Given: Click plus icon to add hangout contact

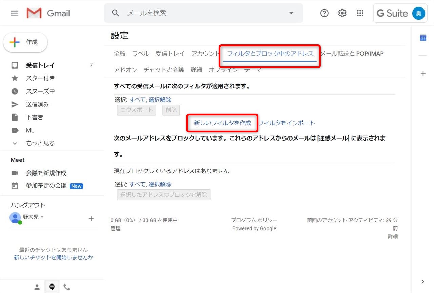Looking at the screenshot, I should [x=91, y=219].
